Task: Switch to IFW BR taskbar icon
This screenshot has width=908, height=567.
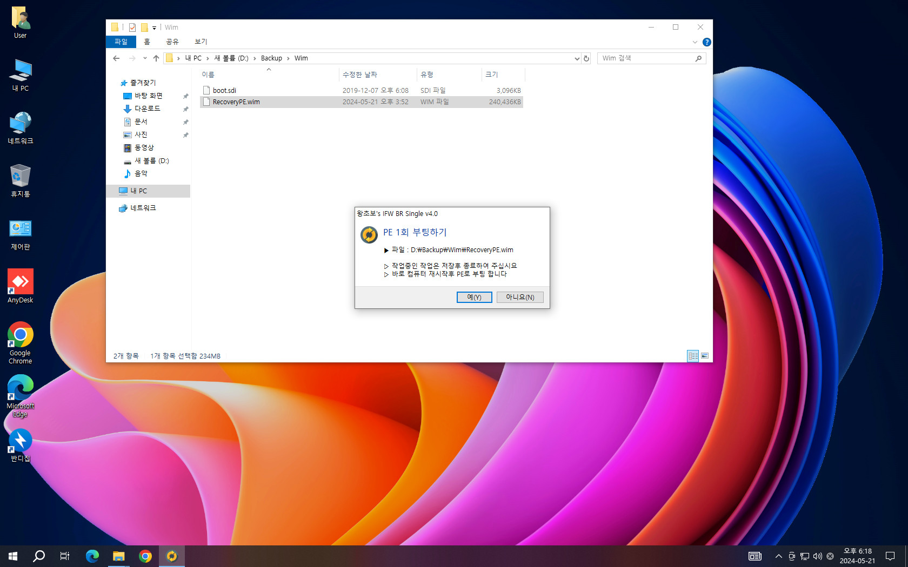Action: [x=172, y=556]
